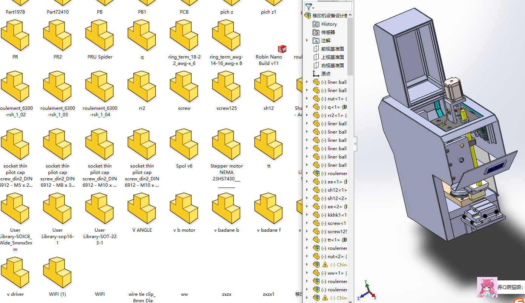Select the PRU Spider part file icon
Image resolution: width=525 pixels, height=303 pixels.
click(100, 35)
